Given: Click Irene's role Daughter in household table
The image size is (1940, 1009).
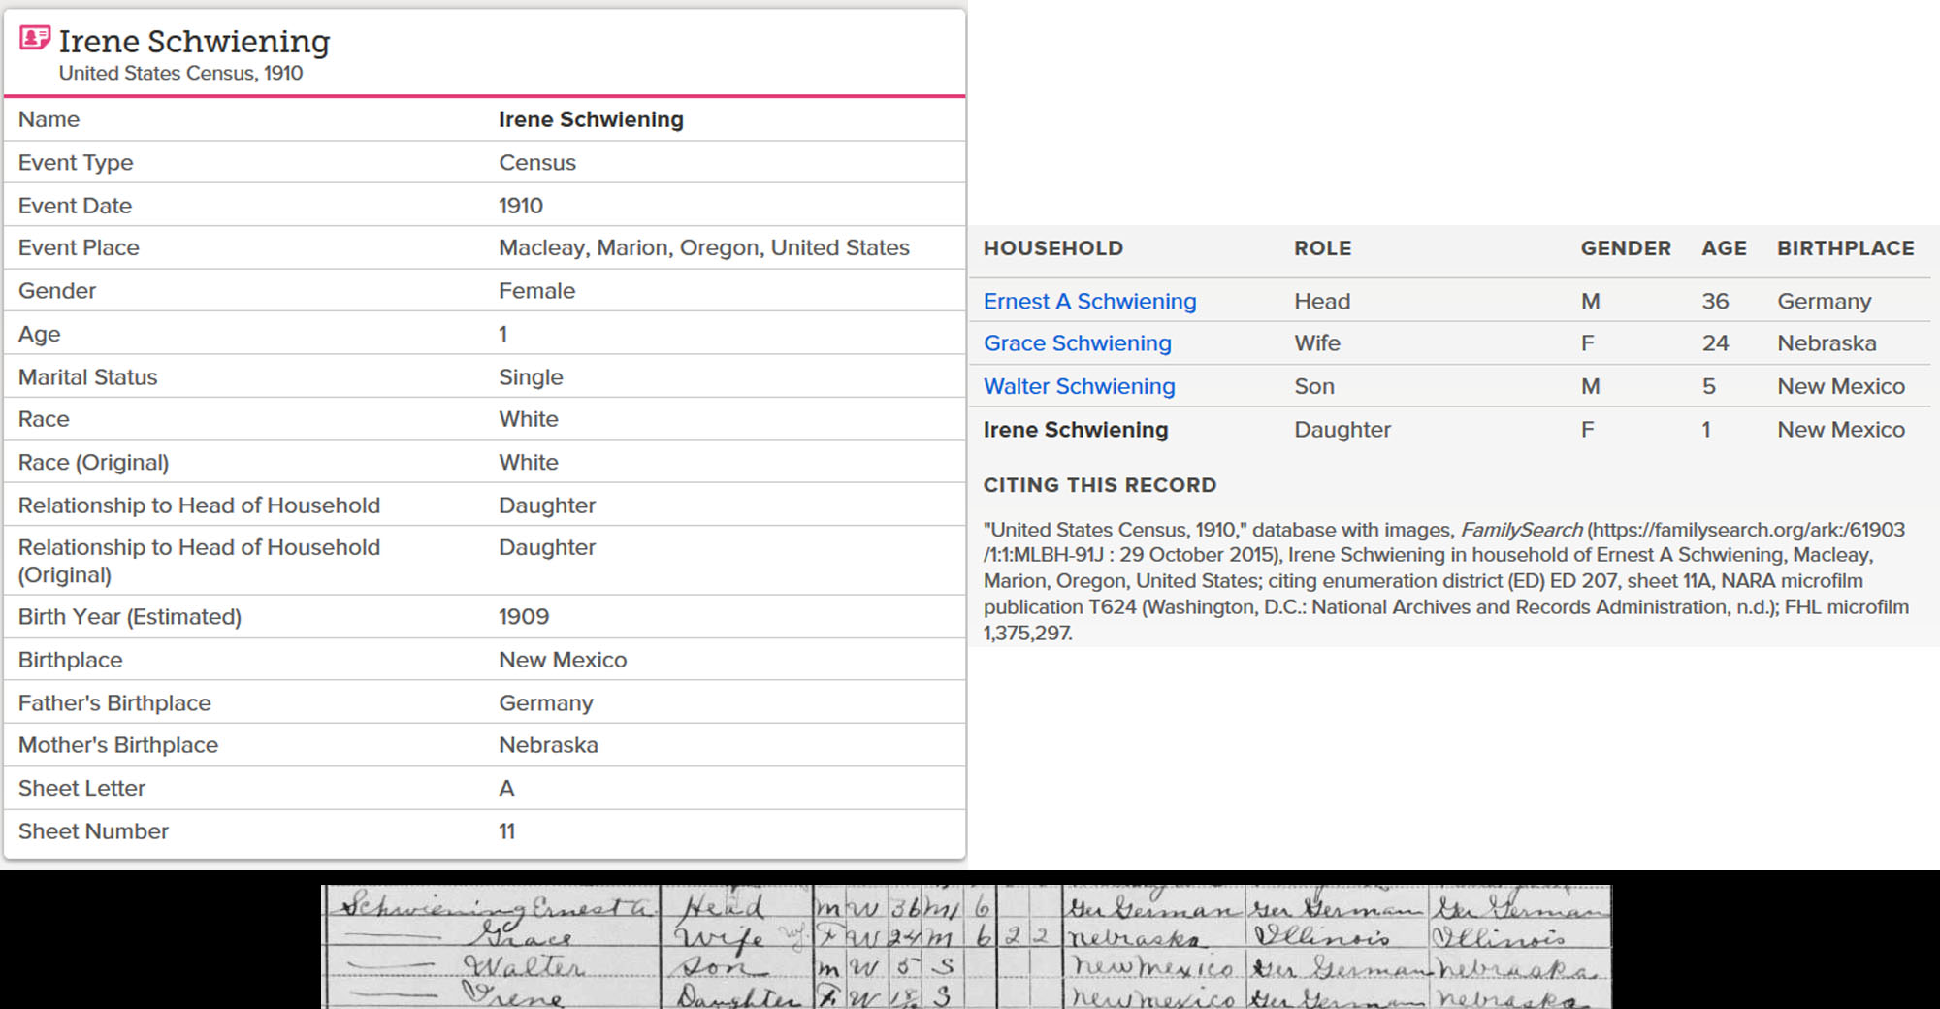Looking at the screenshot, I should (1342, 429).
